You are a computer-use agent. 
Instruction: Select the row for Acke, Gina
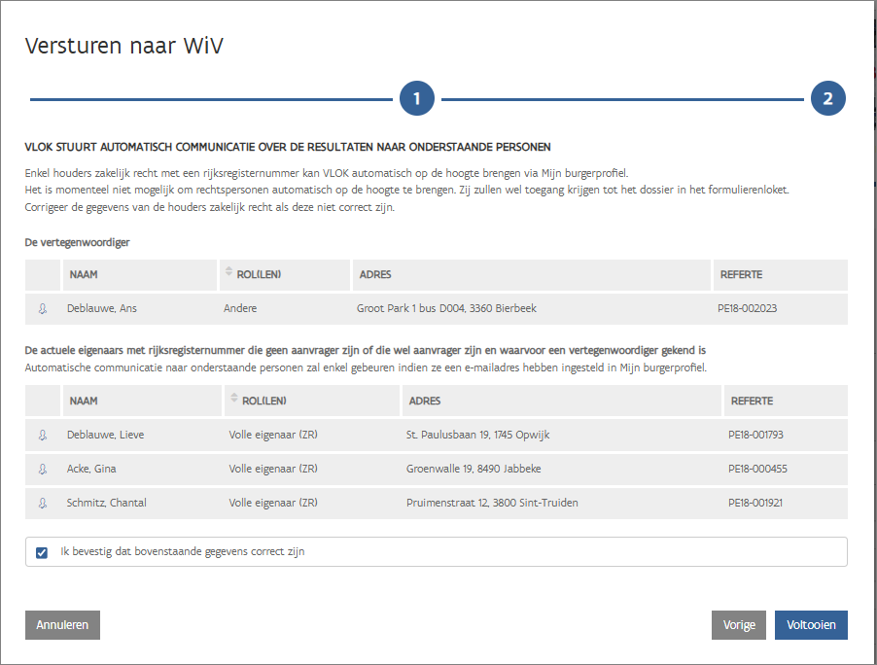[x=91, y=469]
